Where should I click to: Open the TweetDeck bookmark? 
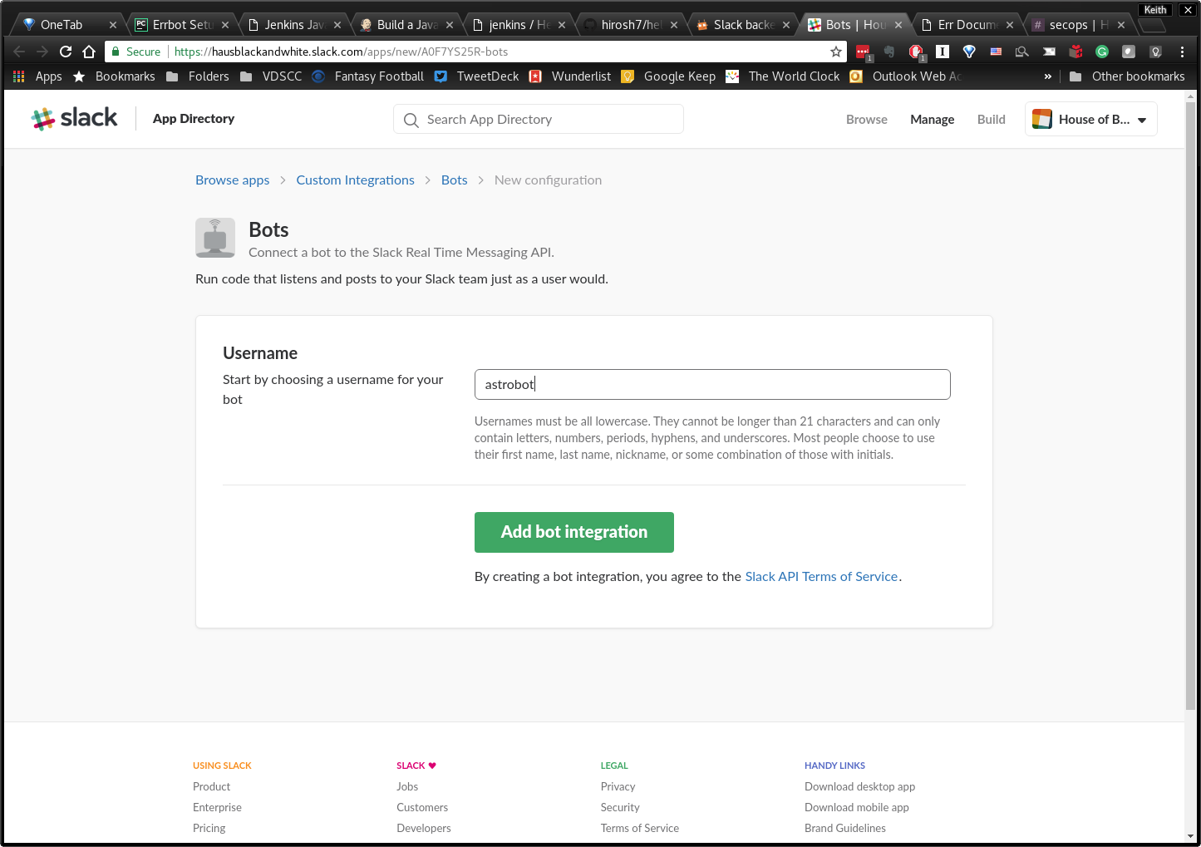coord(477,76)
